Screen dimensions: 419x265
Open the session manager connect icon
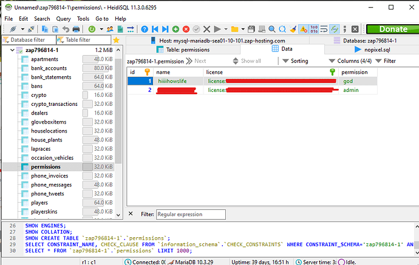pyautogui.click(x=13, y=29)
